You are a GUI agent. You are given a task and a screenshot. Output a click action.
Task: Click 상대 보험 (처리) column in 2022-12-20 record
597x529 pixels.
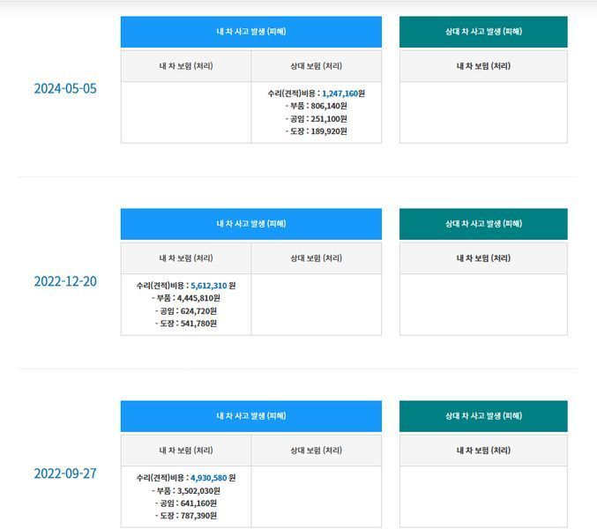pos(316,258)
